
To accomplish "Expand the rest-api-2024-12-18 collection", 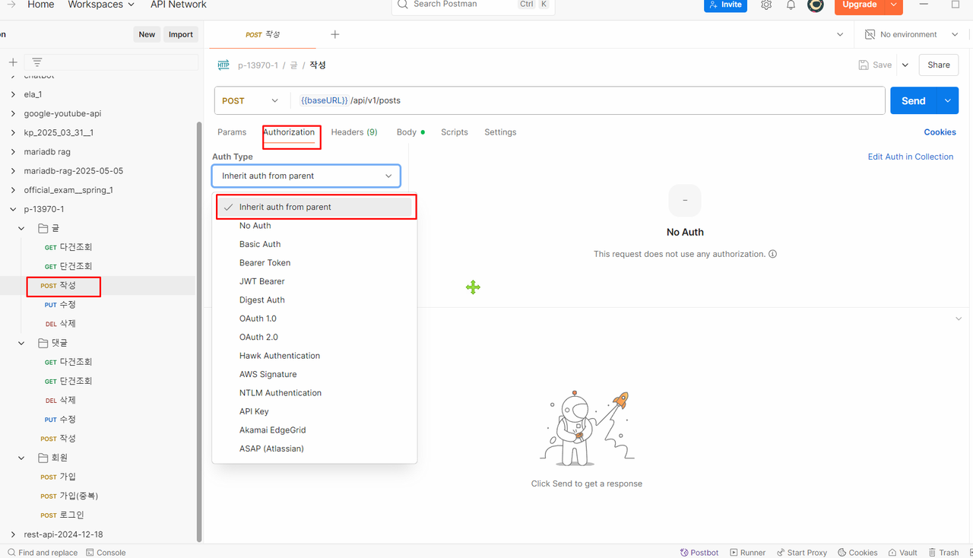I will point(13,534).
